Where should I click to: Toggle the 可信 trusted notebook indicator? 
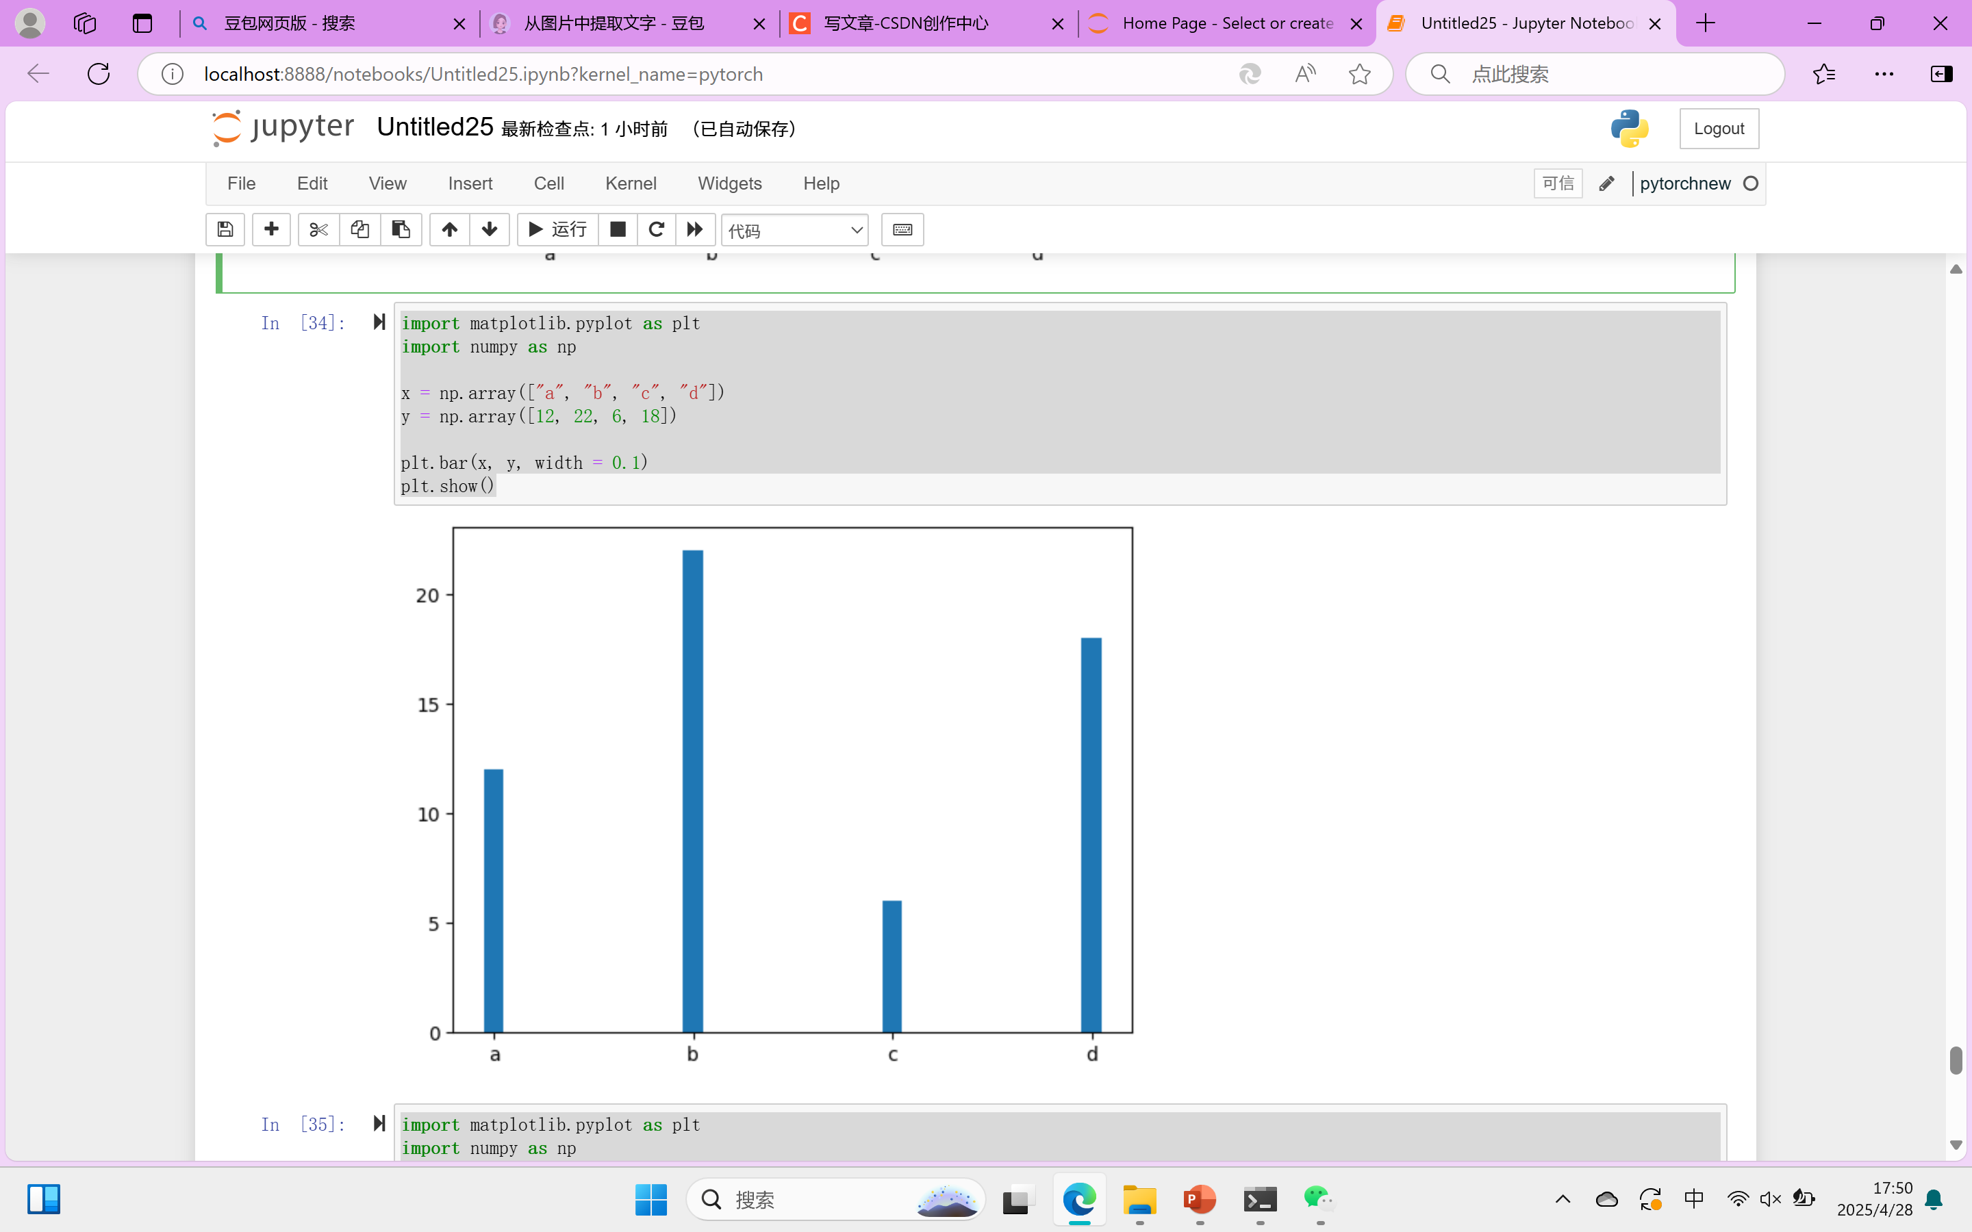(x=1557, y=183)
